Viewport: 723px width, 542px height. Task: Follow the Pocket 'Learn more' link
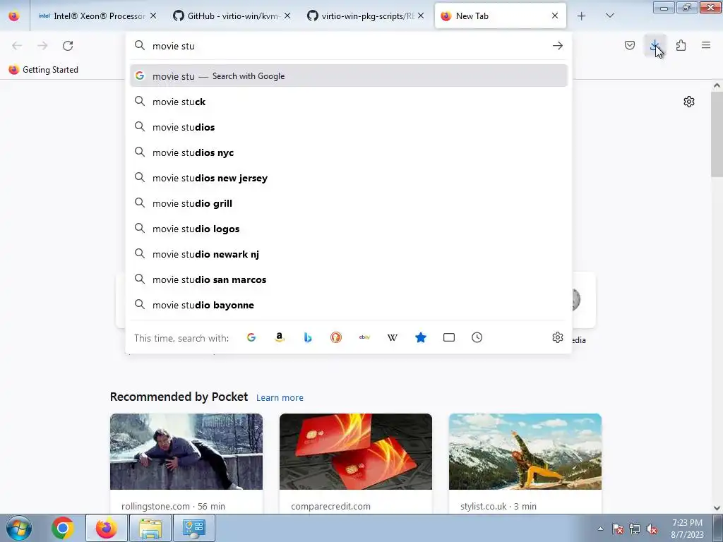pos(280,397)
